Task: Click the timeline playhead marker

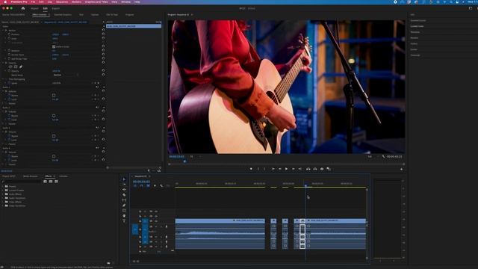Action: click(305, 185)
